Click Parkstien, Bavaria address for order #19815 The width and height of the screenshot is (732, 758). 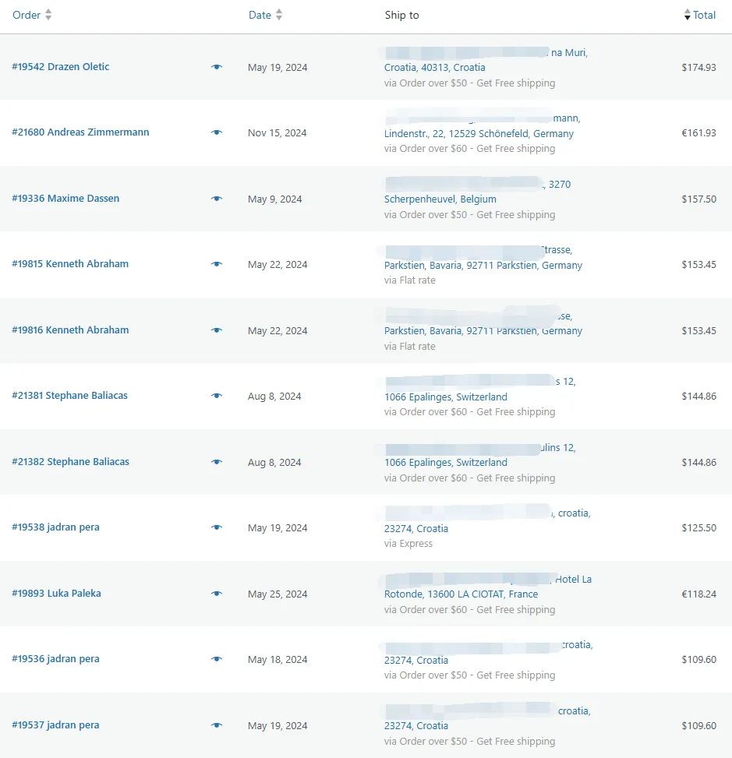click(483, 266)
